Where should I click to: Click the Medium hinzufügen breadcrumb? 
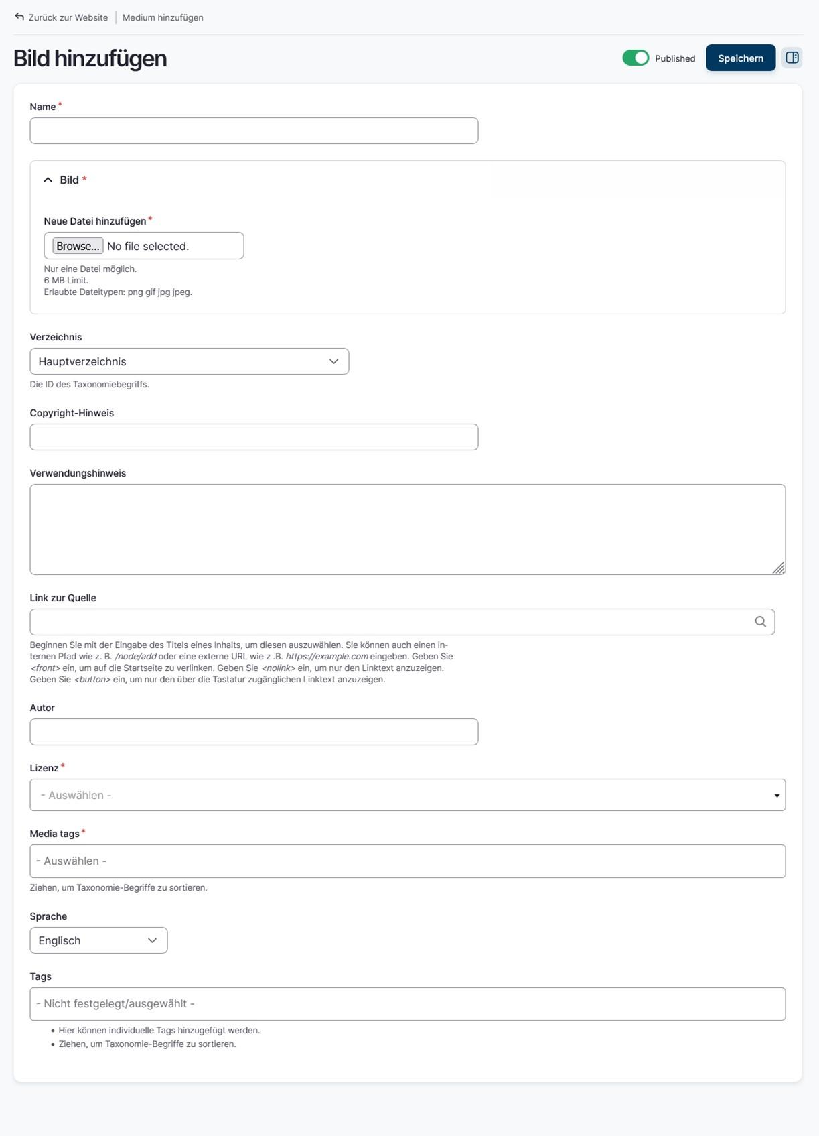click(x=163, y=18)
